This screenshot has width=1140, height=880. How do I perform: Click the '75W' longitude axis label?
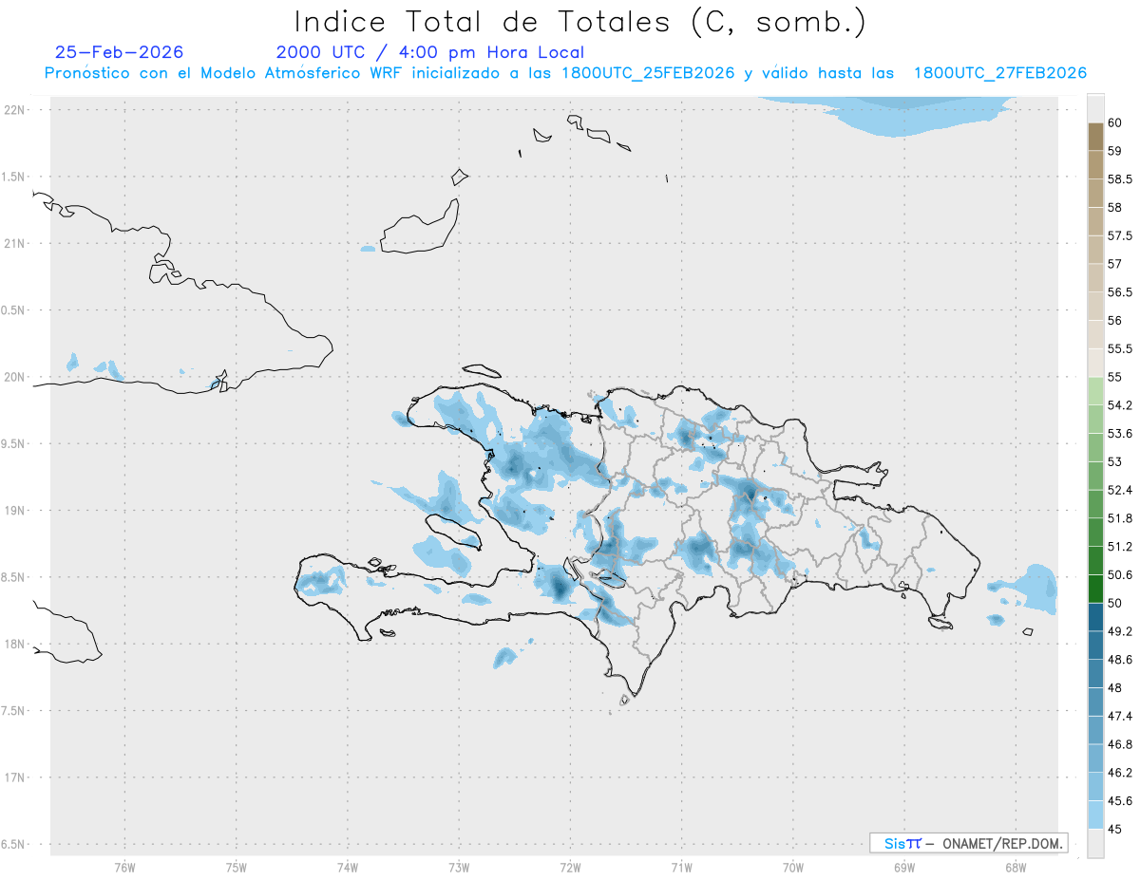237,867
